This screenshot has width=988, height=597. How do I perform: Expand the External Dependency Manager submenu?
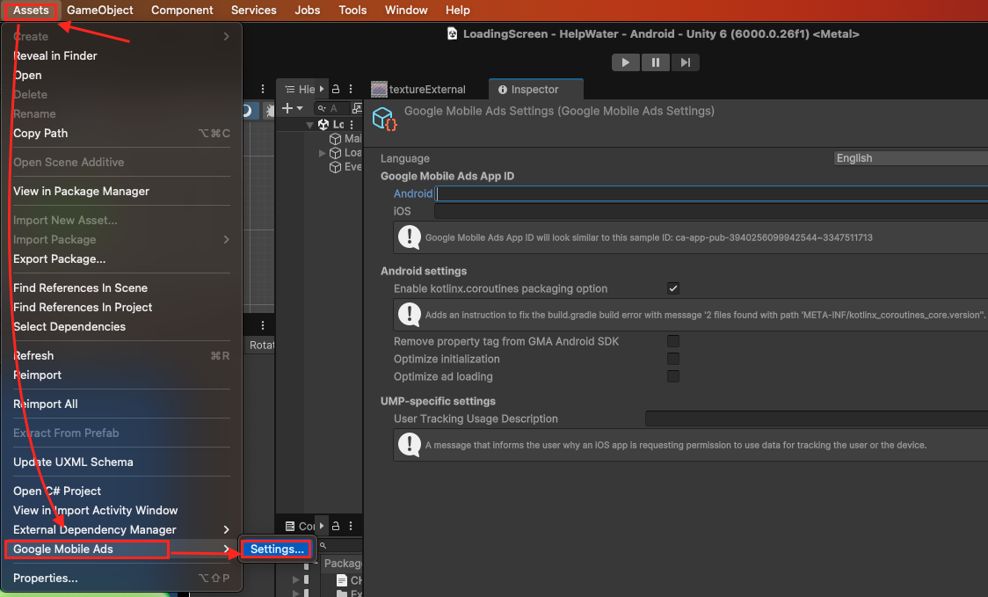click(x=226, y=529)
